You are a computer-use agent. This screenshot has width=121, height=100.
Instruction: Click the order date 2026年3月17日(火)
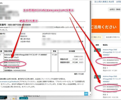pyautogui.click(x=49, y=34)
